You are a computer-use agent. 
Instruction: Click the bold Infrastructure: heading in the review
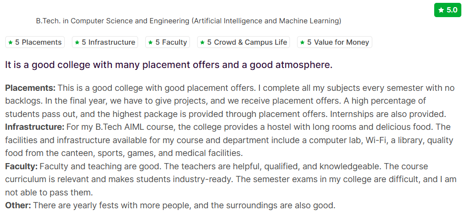[35, 127]
